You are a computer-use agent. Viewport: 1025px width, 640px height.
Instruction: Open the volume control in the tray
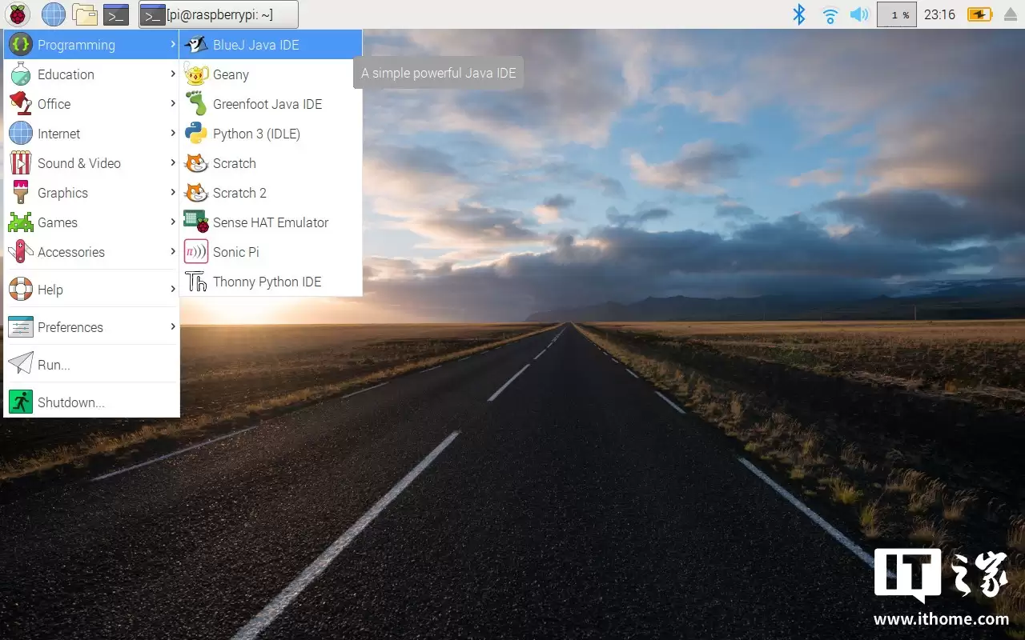click(859, 14)
